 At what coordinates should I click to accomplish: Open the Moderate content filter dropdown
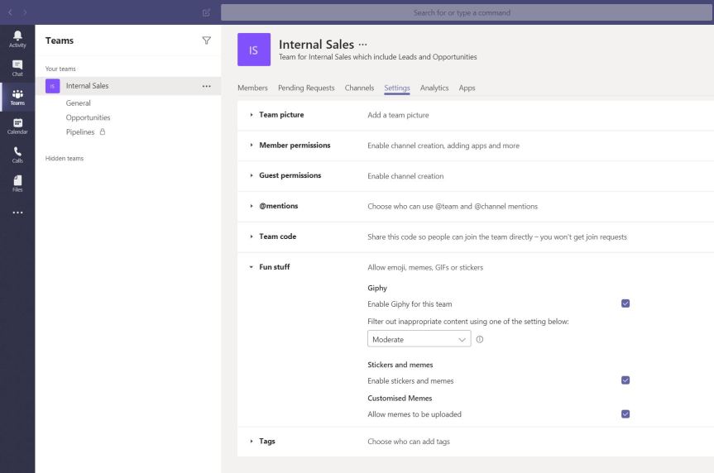[x=419, y=339]
